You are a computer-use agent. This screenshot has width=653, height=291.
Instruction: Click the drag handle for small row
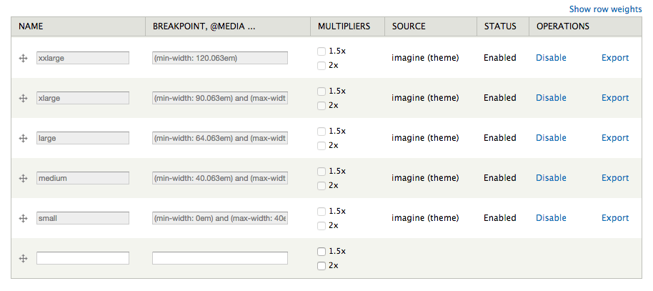tap(24, 219)
